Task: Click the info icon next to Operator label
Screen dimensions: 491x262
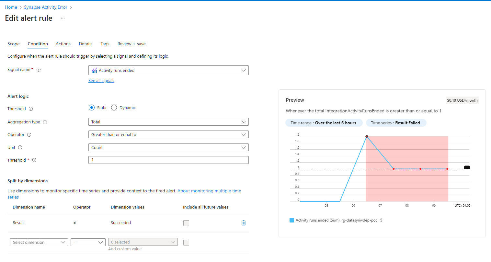Action: [29, 135]
